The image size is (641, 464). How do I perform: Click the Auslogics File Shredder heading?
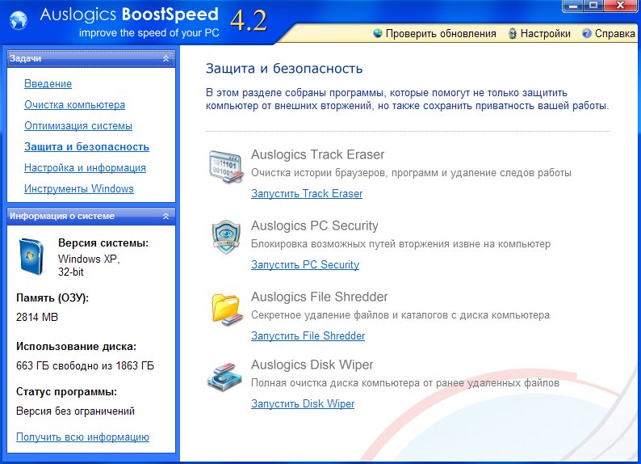coord(319,297)
